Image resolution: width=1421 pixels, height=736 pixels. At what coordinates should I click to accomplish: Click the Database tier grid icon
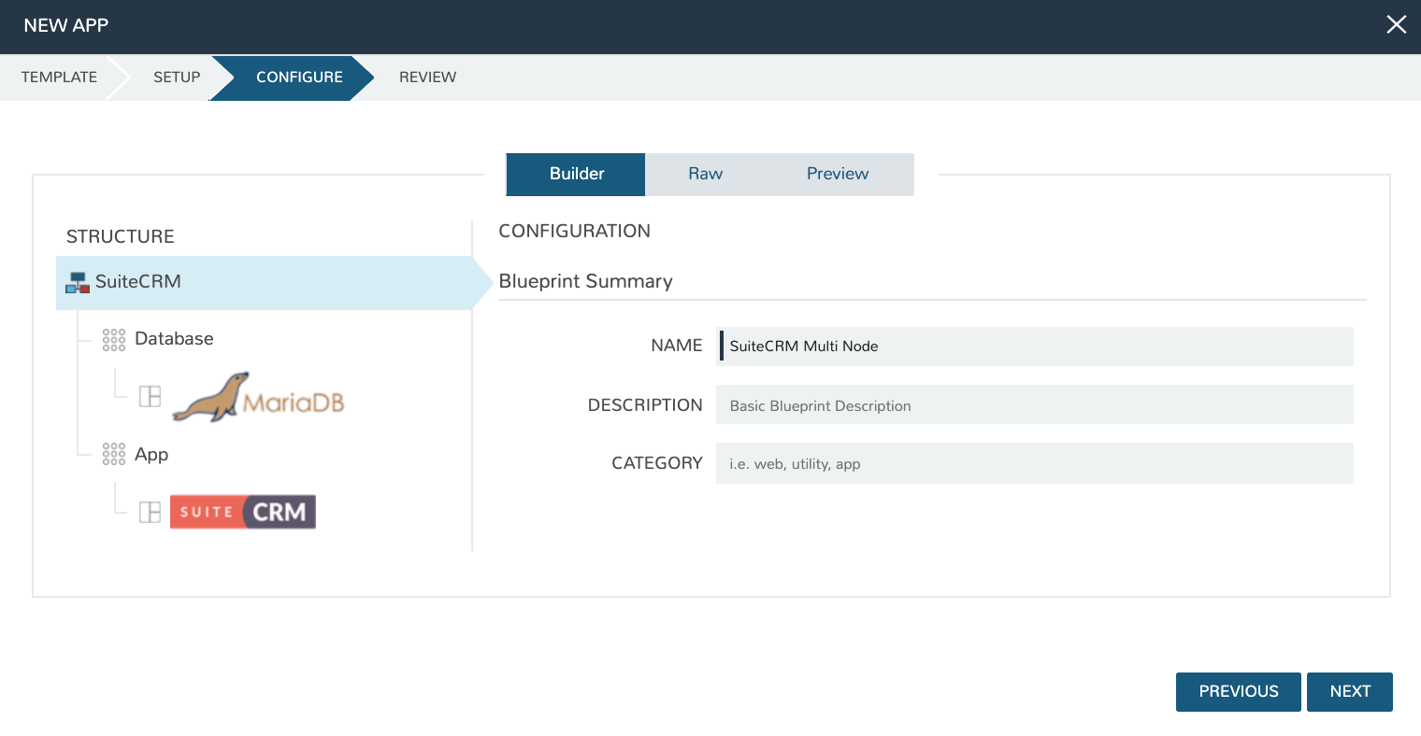point(114,340)
